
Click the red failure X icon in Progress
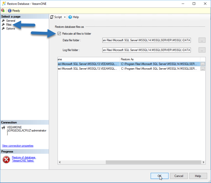[6, 160]
